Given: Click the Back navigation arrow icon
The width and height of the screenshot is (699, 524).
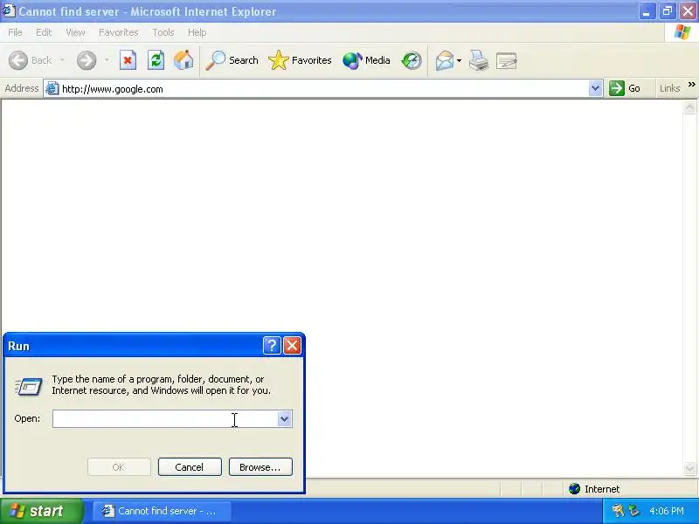Looking at the screenshot, I should (x=18, y=60).
